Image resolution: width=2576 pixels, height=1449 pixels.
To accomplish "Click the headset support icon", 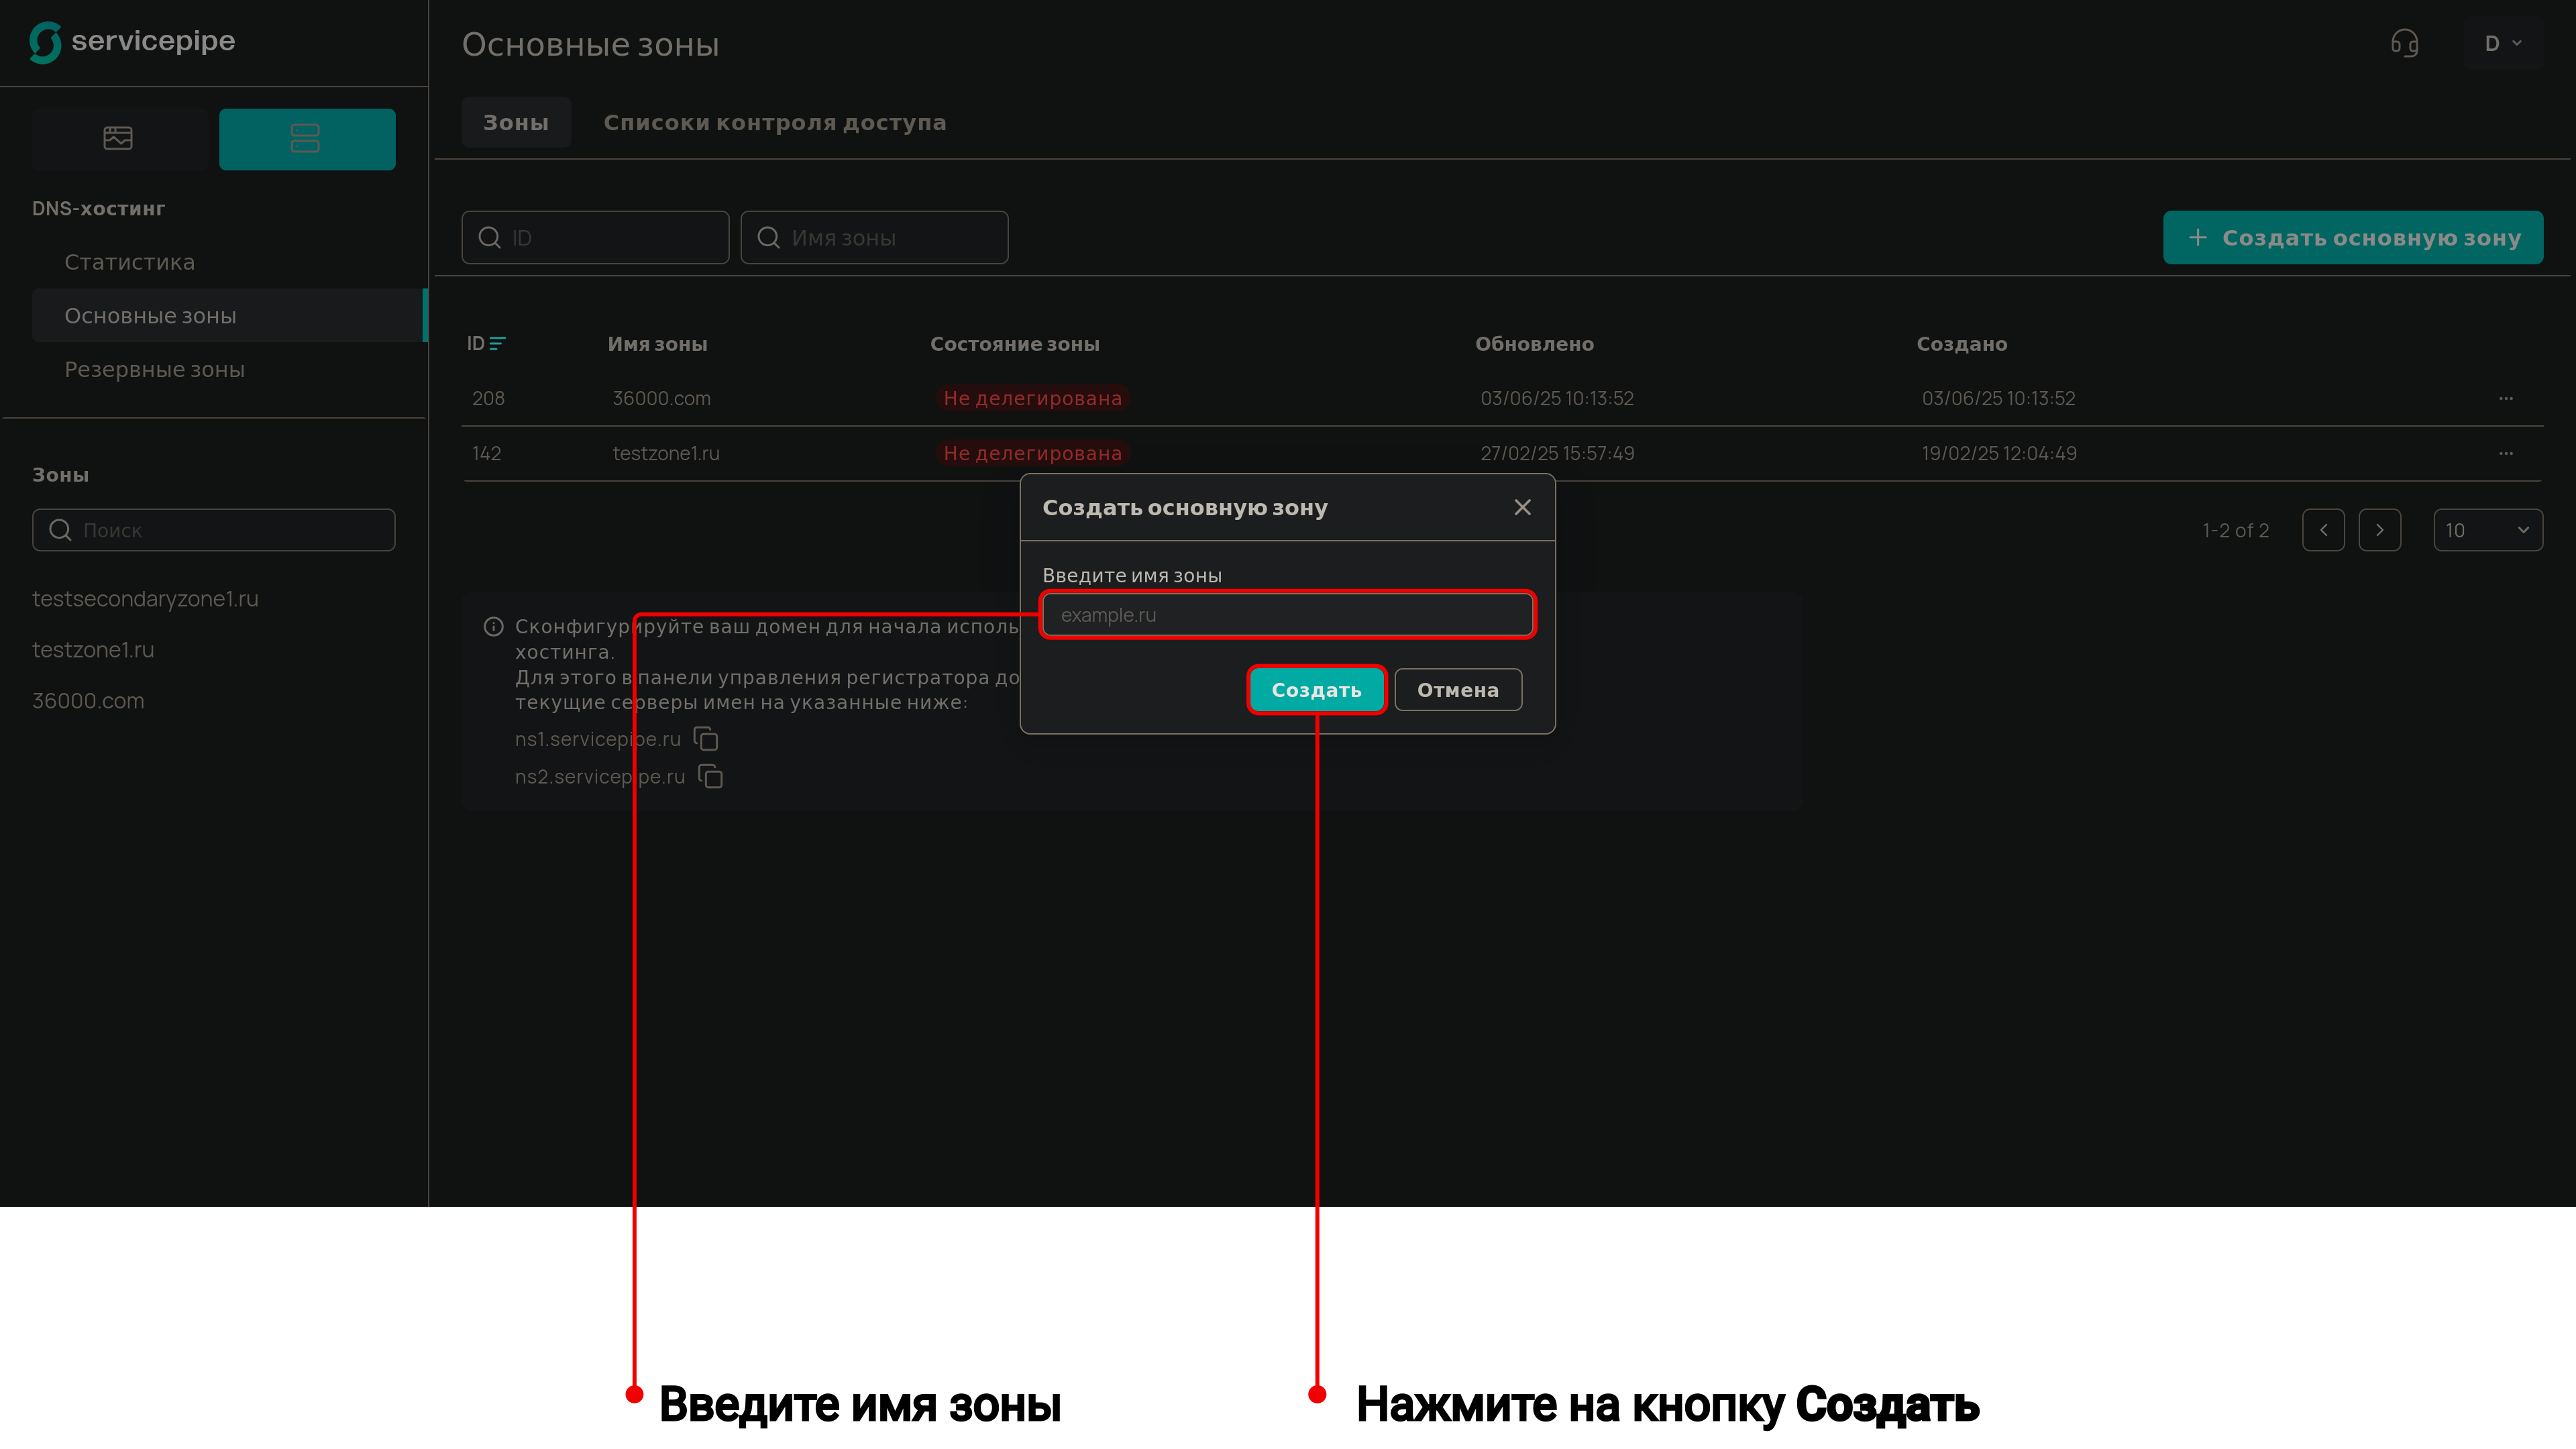I will (x=2404, y=44).
